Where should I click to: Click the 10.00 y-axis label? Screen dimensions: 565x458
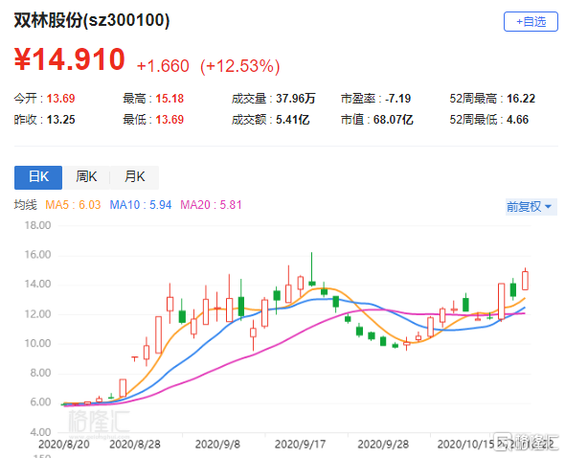coord(37,343)
